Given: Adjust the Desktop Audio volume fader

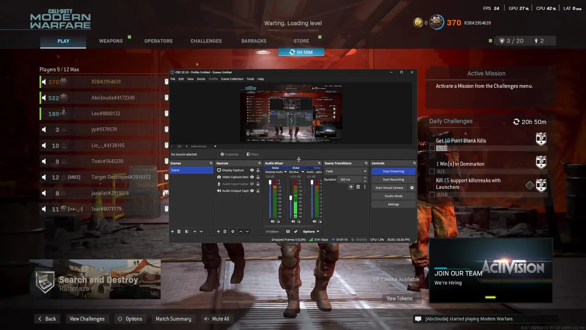Looking at the screenshot, I should click(x=270, y=182).
